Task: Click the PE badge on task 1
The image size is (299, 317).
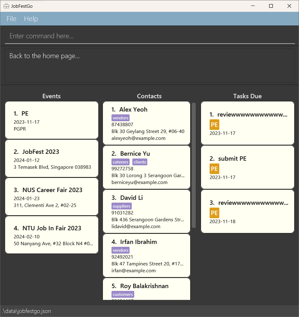Action: (x=214, y=125)
